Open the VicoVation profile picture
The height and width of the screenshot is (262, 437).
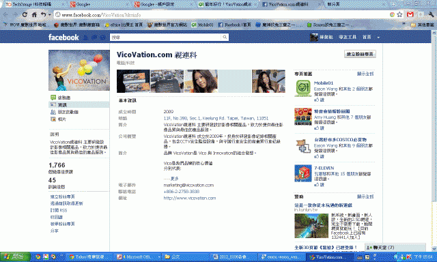79,70
